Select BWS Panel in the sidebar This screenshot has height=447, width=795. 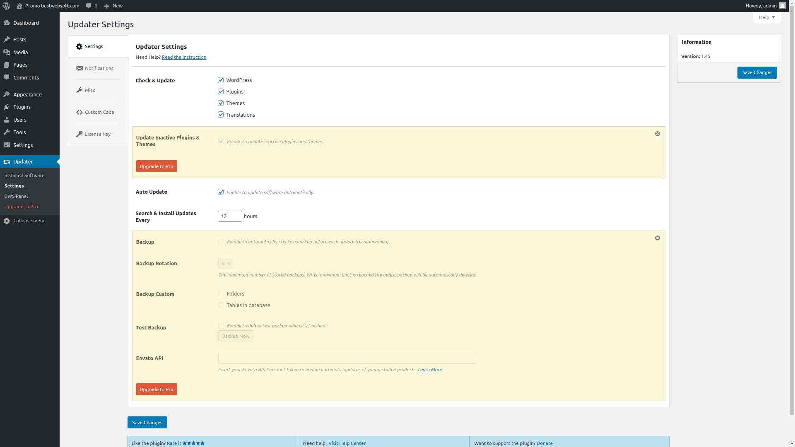[16, 196]
